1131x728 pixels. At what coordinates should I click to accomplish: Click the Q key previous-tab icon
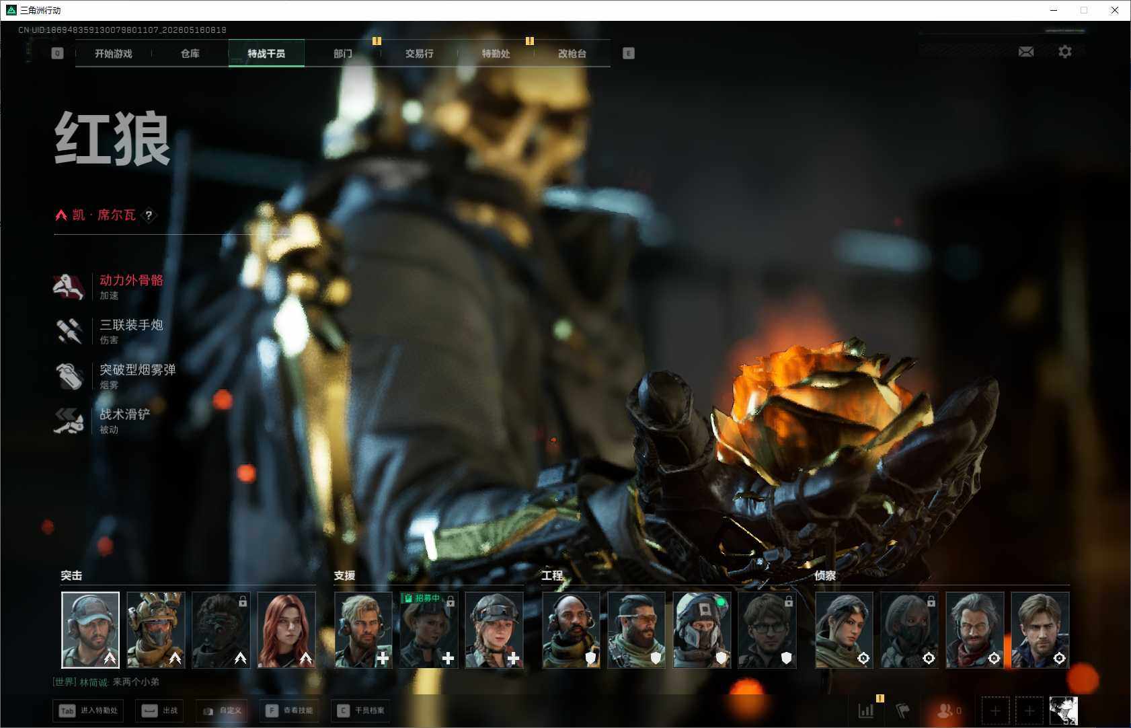(x=57, y=53)
